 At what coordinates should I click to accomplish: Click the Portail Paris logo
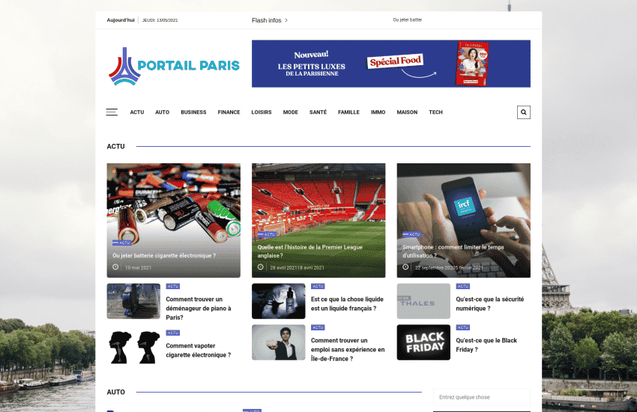coord(174,66)
